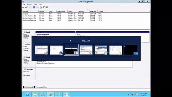Switch to the first thumbnail with server icon
This screenshot has width=172, height=97.
click(41, 50)
